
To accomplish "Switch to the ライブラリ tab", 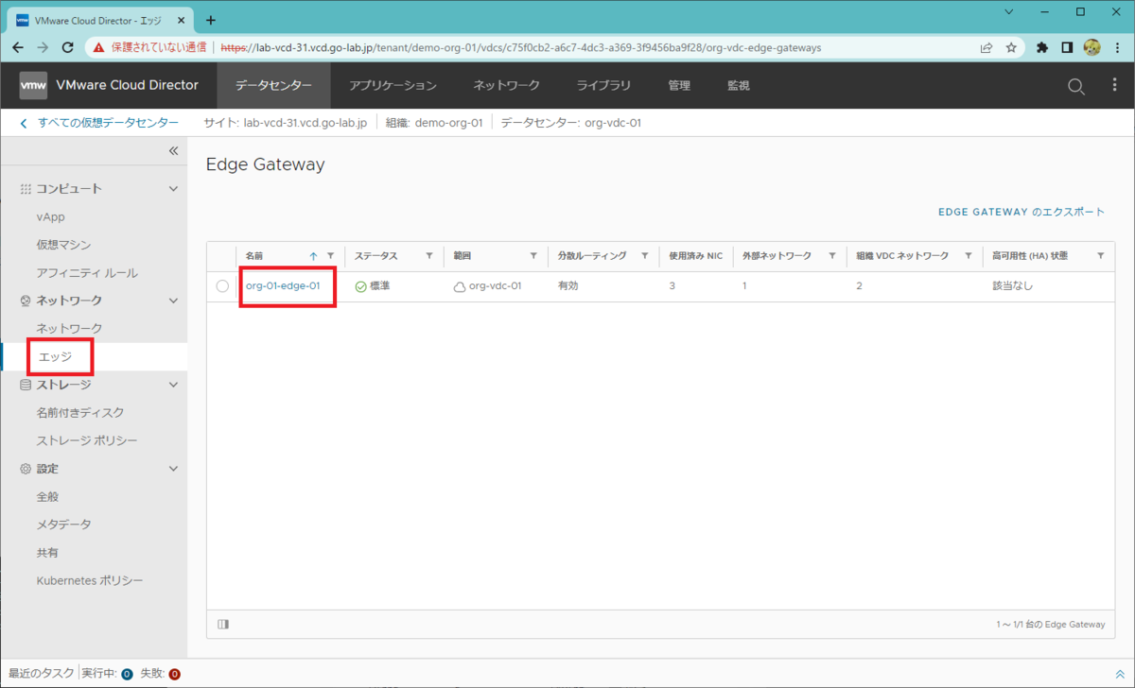I will click(603, 85).
